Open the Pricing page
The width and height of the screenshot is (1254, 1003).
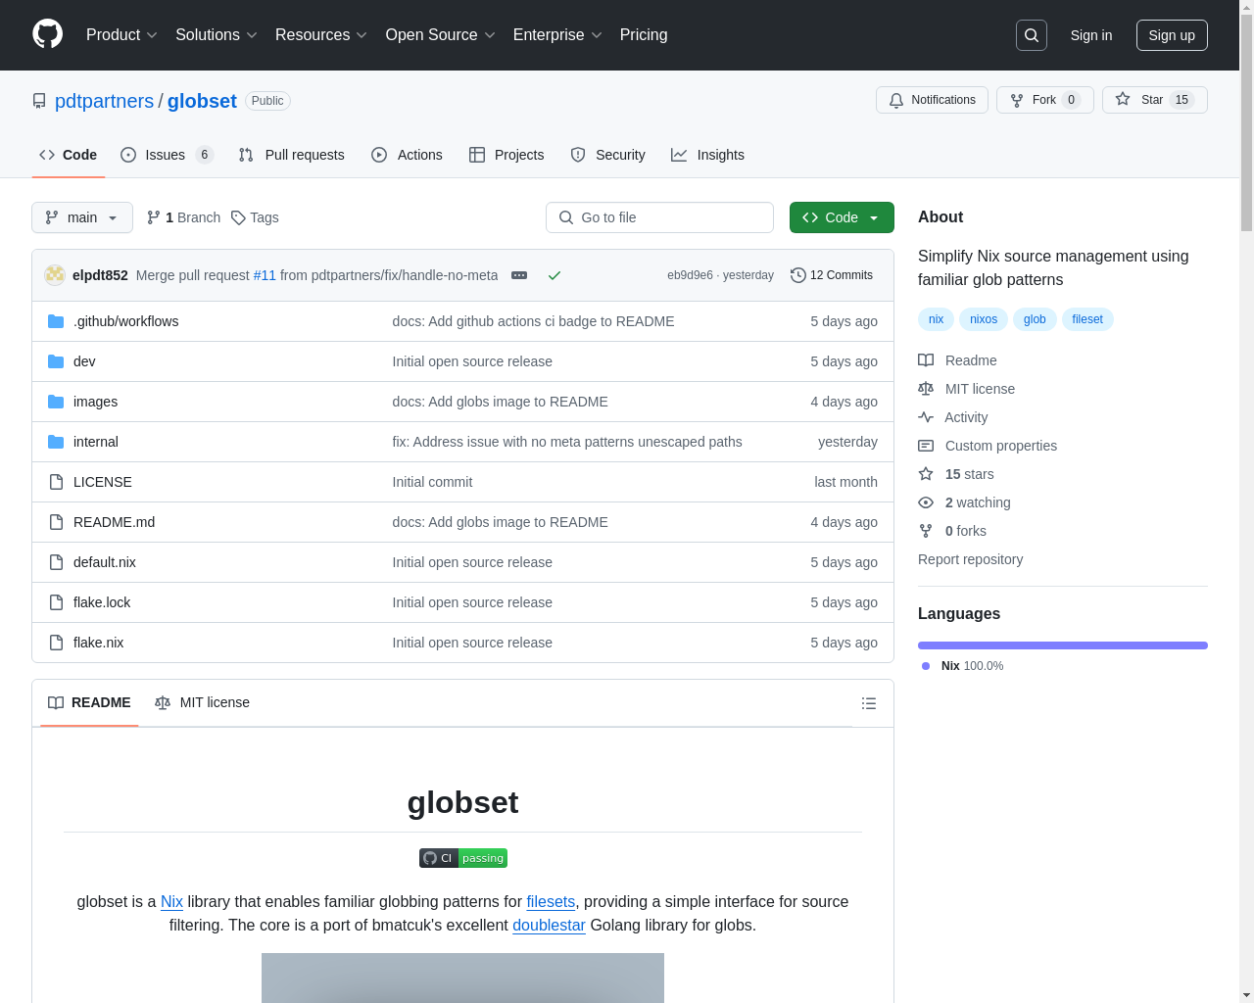click(644, 35)
